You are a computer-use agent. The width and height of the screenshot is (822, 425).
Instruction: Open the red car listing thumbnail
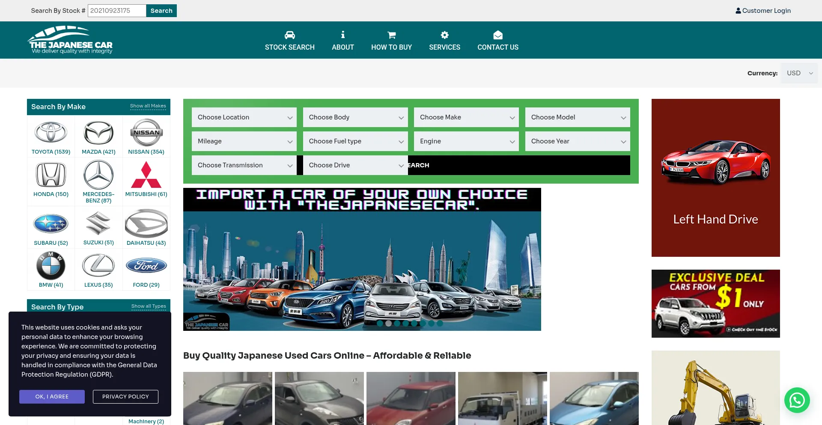(x=411, y=398)
